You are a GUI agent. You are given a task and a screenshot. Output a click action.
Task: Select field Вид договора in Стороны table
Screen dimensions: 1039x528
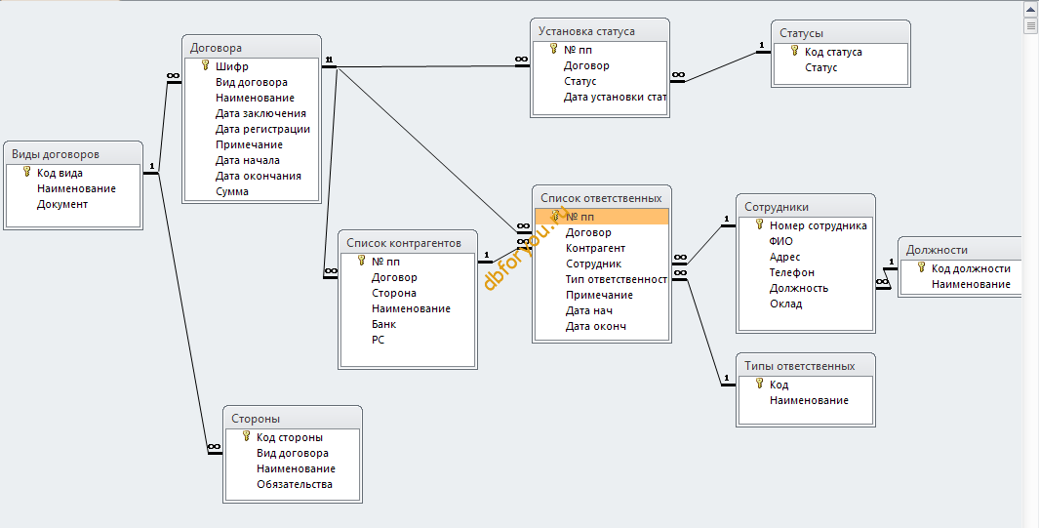(x=293, y=453)
